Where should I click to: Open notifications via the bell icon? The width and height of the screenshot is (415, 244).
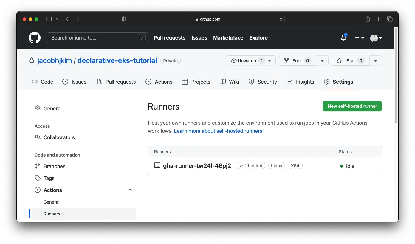[343, 38]
